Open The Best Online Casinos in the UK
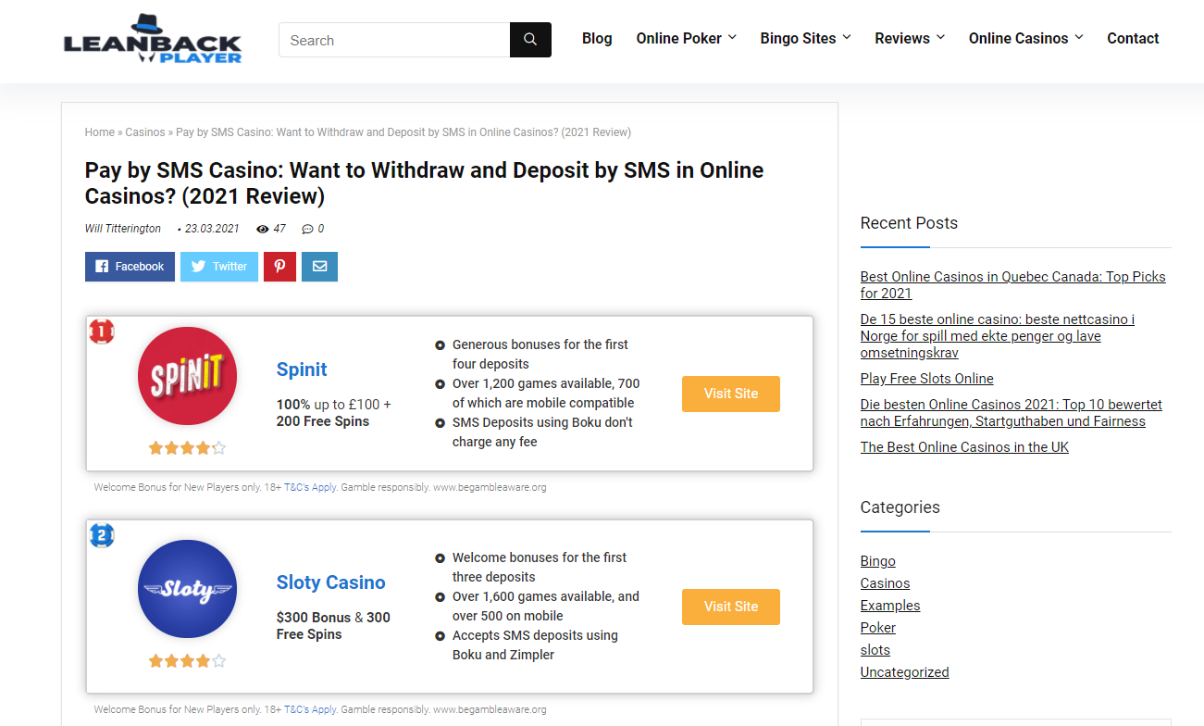This screenshot has width=1204, height=726. [x=964, y=447]
